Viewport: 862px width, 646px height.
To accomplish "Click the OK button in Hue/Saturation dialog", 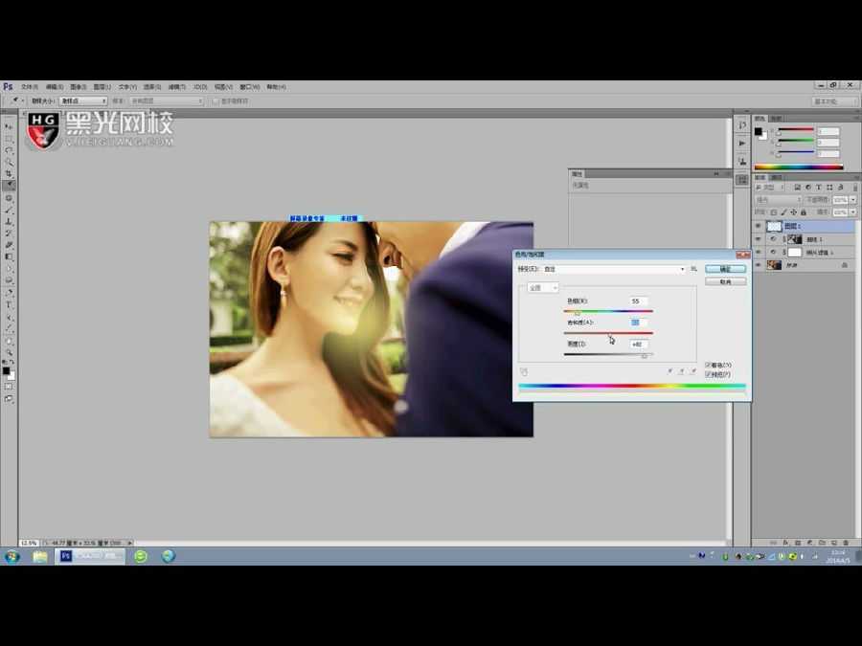I will point(725,269).
